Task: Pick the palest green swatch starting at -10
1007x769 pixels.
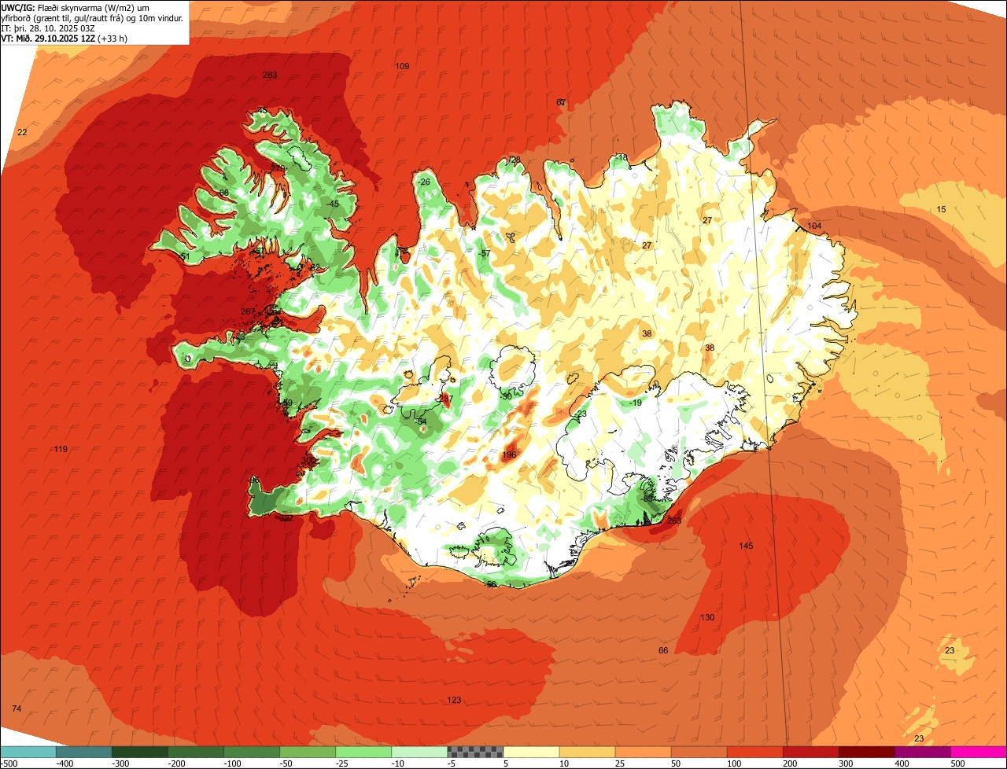Action: (419, 752)
